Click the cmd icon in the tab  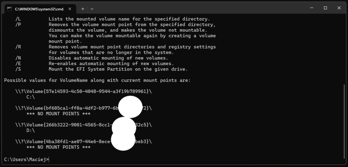coord(9,9)
